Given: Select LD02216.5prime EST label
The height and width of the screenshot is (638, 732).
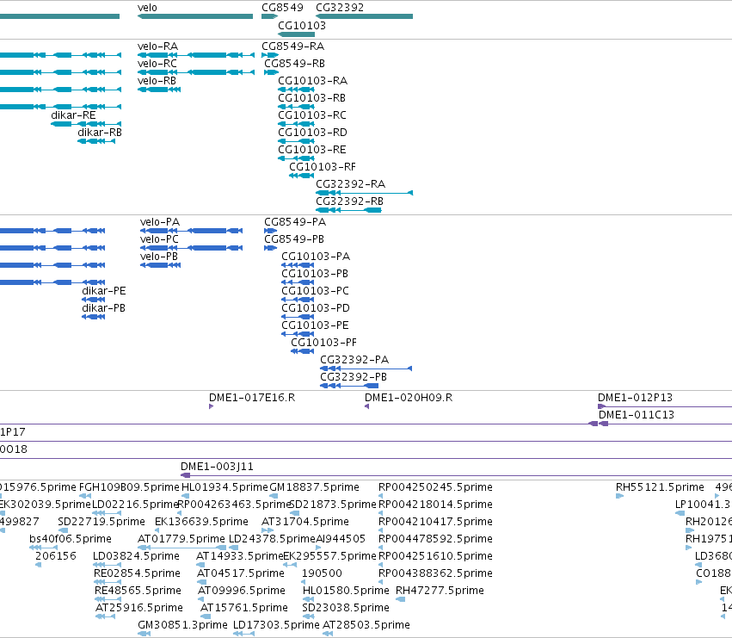Looking at the screenshot, I should pos(135,505).
